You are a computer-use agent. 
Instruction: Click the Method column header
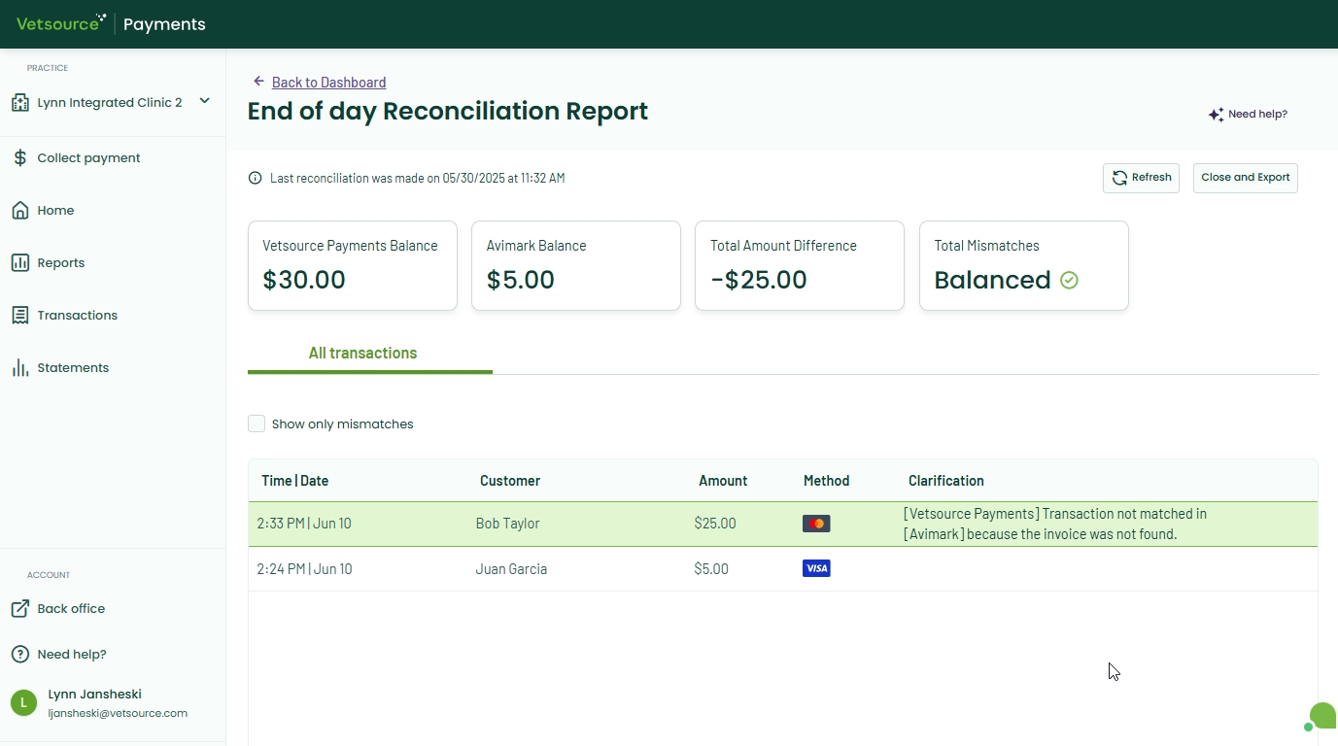(827, 481)
